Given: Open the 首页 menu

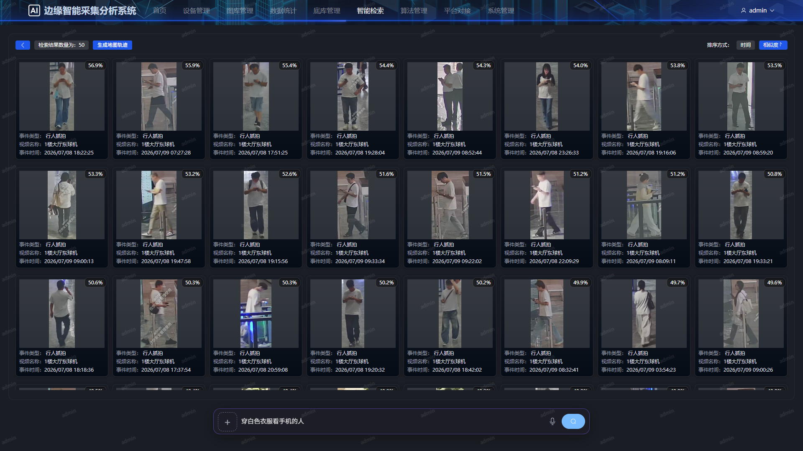Looking at the screenshot, I should 159,10.
